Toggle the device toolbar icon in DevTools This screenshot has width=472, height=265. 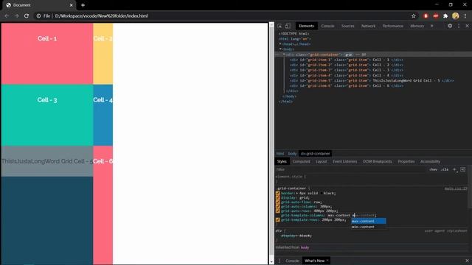[288, 26]
